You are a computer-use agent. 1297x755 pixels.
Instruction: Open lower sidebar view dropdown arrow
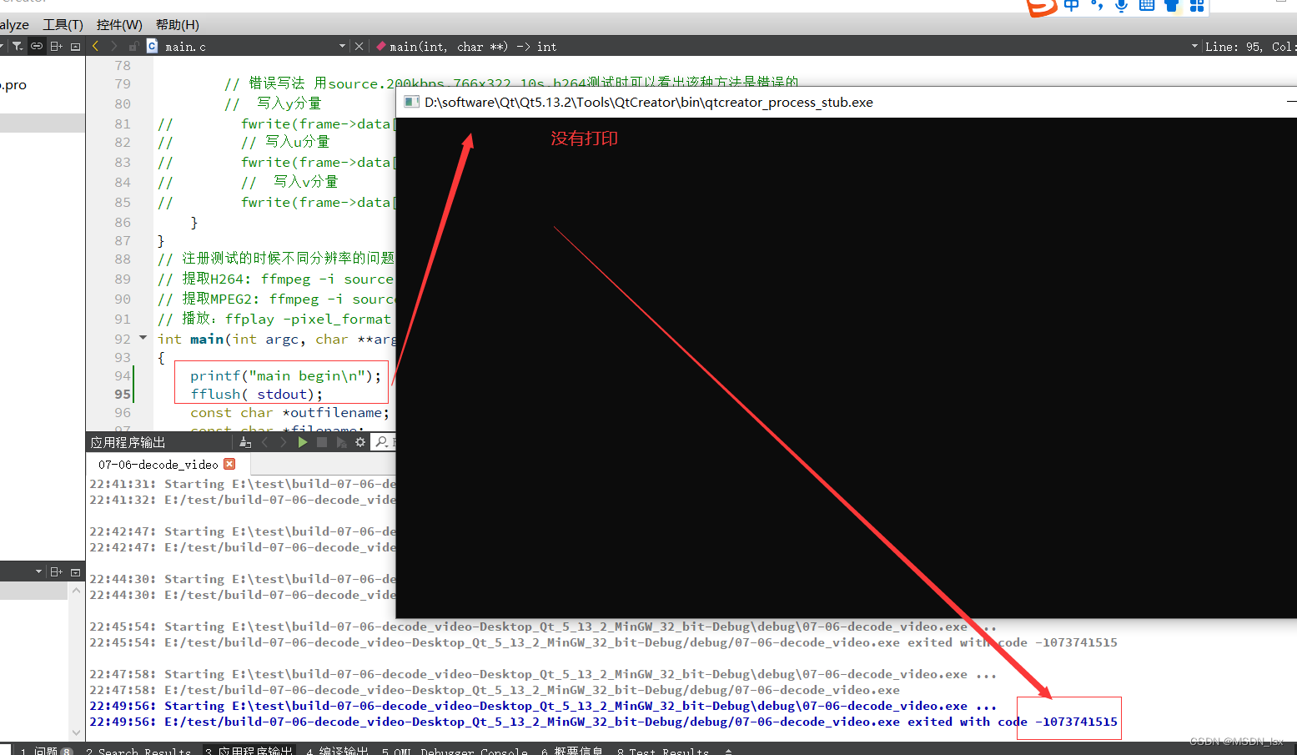[x=38, y=571]
